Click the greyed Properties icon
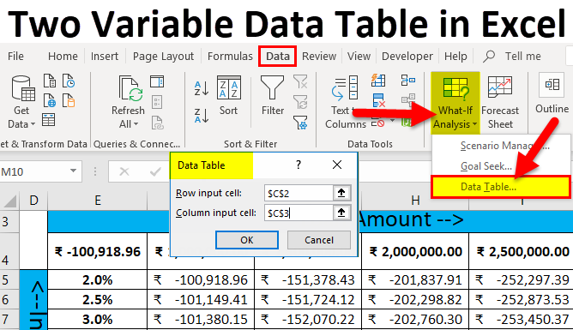Image resolution: width=573 pixels, height=330 pixels. click(157, 102)
